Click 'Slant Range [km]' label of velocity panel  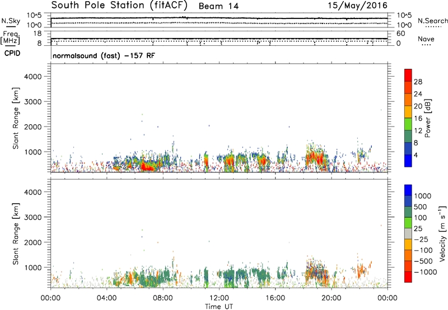16,234
